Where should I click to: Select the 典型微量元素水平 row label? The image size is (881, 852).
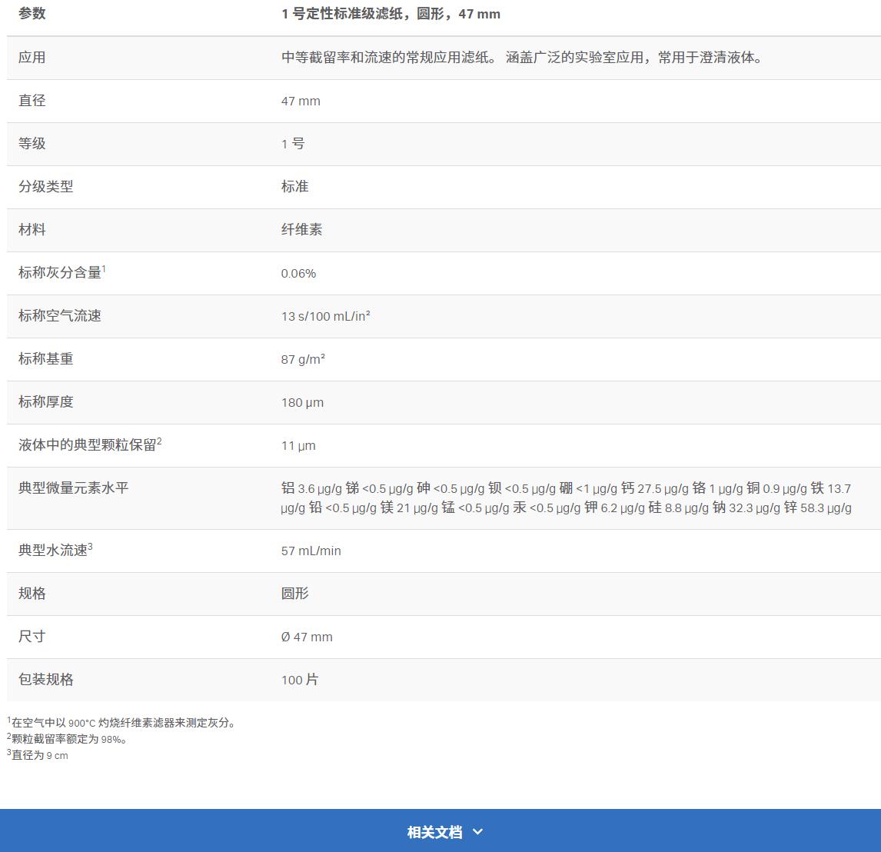click(x=74, y=488)
